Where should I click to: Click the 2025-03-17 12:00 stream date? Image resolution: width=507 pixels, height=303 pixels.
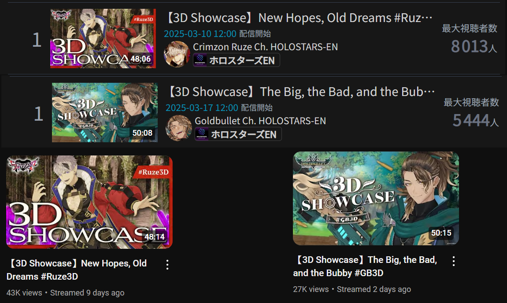pyautogui.click(x=202, y=108)
